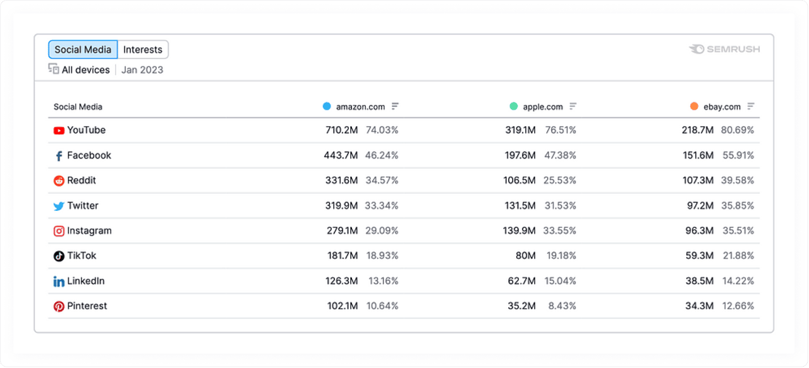This screenshot has width=809, height=368.
Task: Click the All devices icon
Action: tap(53, 69)
